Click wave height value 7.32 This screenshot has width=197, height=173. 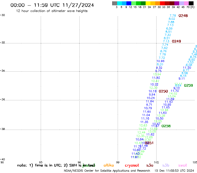coord(168,35)
